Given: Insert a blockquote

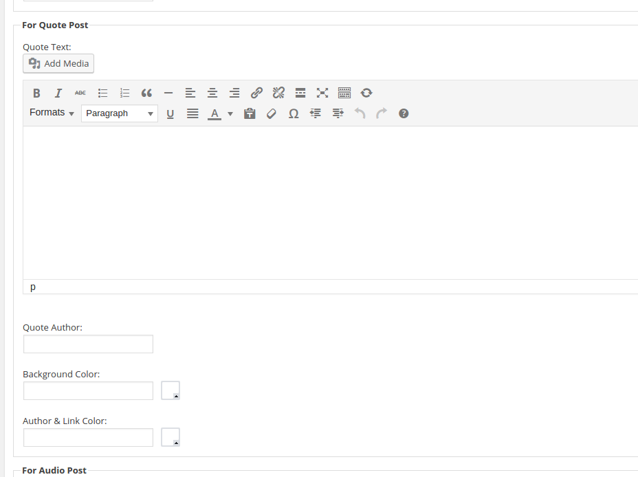Looking at the screenshot, I should 146,93.
